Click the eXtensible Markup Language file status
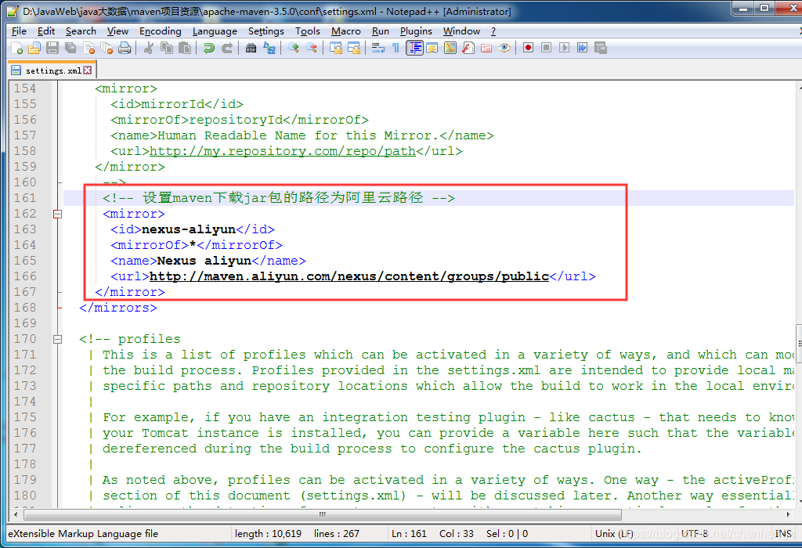Screen dimensions: 802x548 [83, 534]
